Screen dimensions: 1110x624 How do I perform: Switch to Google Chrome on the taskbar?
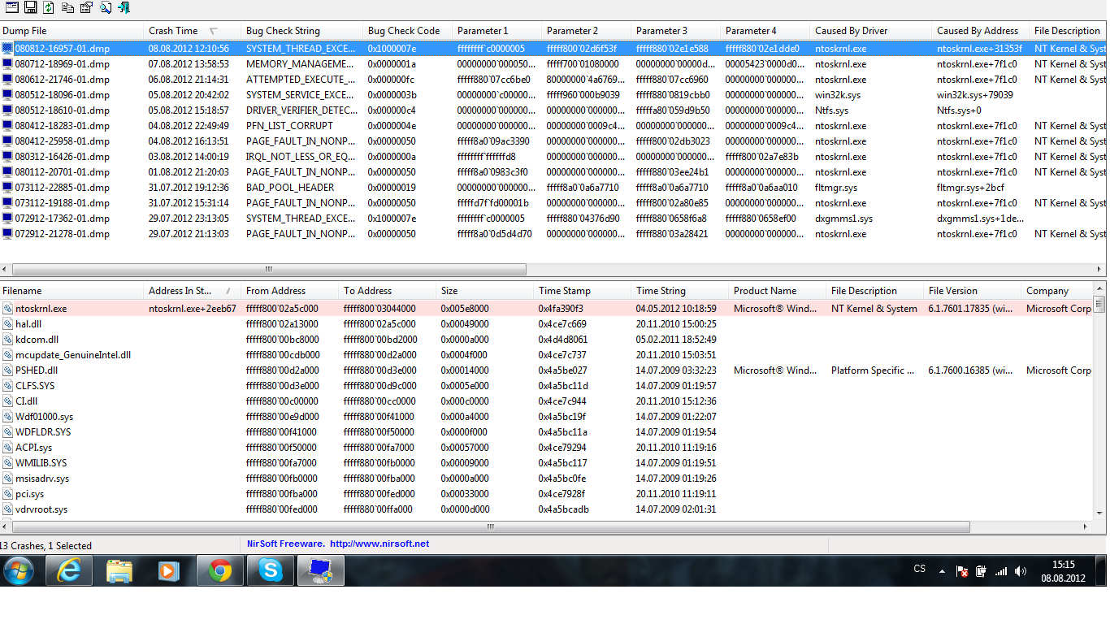220,570
